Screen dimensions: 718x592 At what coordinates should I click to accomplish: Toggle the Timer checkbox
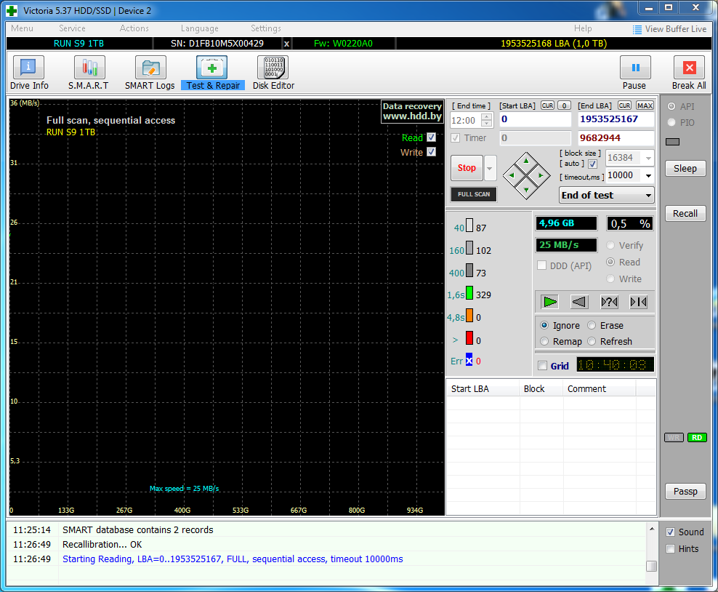pos(455,138)
